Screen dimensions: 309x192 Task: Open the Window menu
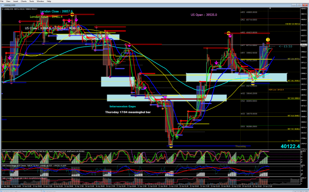[41, 1]
